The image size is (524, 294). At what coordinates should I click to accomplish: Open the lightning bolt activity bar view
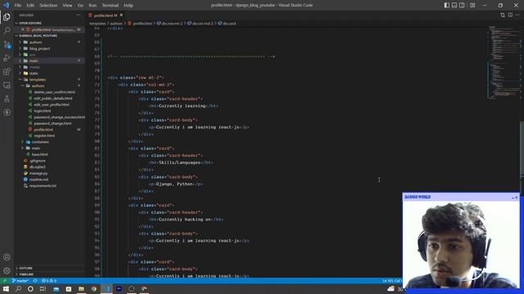click(7, 113)
